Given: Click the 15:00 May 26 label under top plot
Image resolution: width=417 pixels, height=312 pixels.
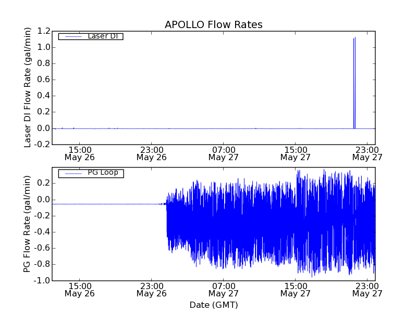Looking at the screenshot, I should (80, 152).
